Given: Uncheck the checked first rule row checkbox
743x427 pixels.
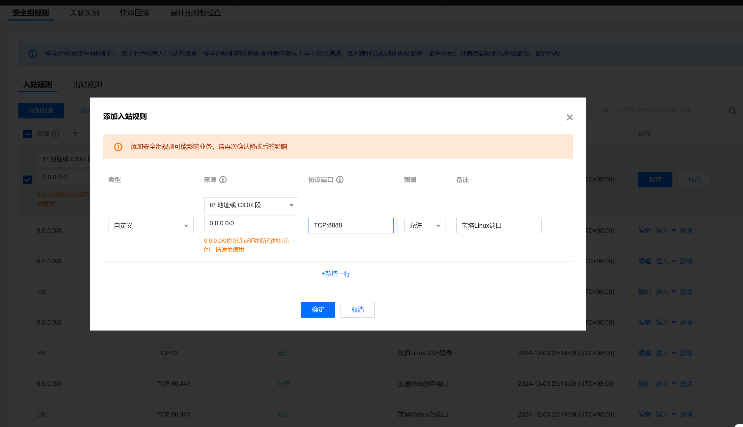Looking at the screenshot, I should [x=27, y=180].
